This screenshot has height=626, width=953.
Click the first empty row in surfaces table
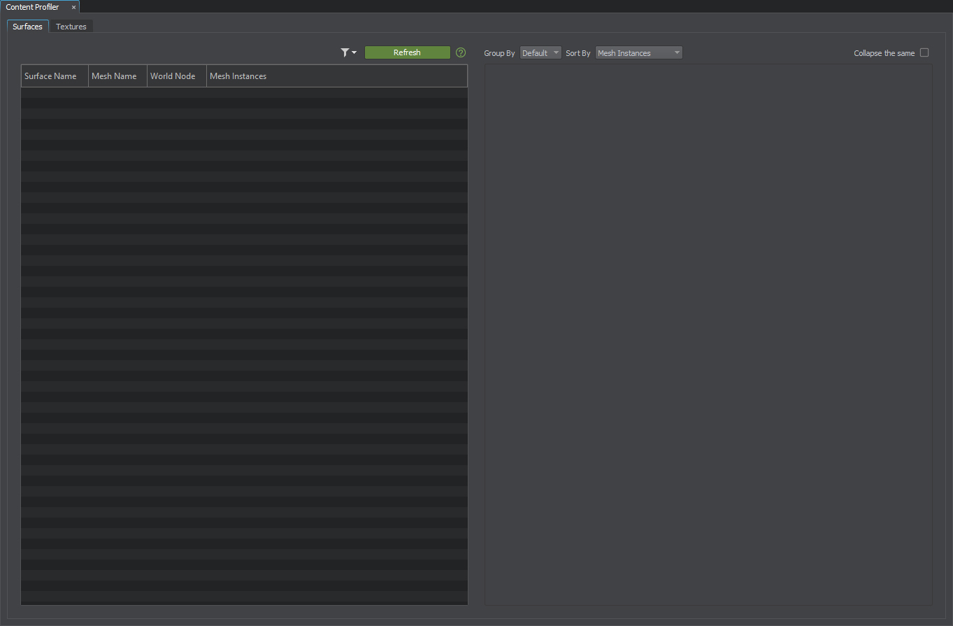(x=244, y=93)
